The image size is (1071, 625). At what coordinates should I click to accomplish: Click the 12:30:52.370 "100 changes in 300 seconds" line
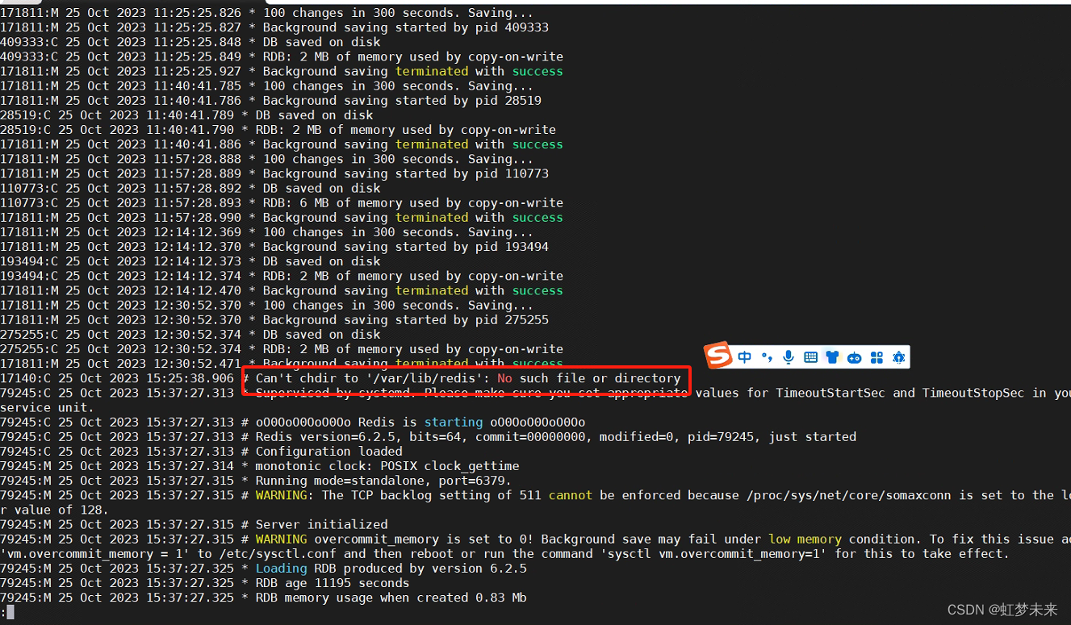[266, 305]
